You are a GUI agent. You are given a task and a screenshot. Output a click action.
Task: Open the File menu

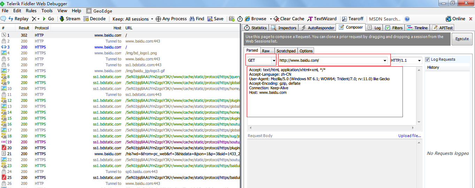[x=5, y=11]
